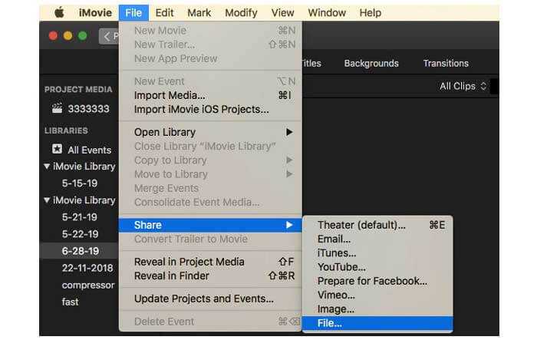Screen dimensions: 537x340
Task: Open the Apple menu
Action: 59,13
